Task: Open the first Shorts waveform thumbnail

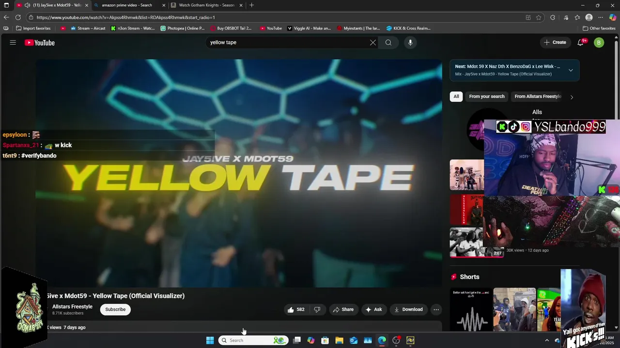Action: point(471,309)
